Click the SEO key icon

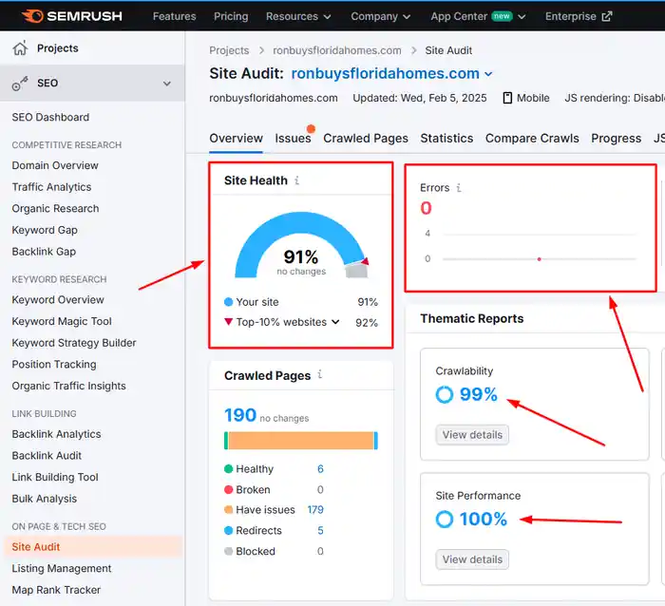tap(20, 84)
